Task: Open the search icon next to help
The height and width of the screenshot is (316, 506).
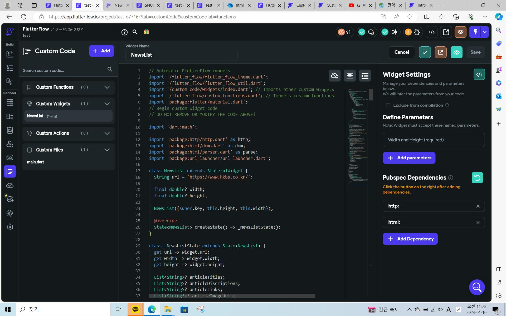Action: click(135, 32)
